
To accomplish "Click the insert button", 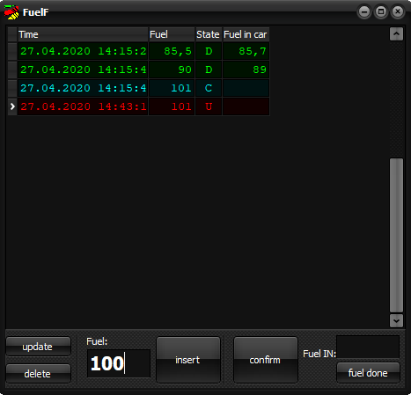I will pyautogui.click(x=188, y=360).
